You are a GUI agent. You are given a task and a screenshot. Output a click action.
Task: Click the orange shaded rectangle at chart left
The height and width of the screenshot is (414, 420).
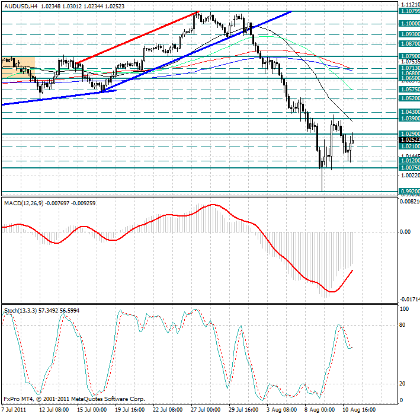point(18,67)
